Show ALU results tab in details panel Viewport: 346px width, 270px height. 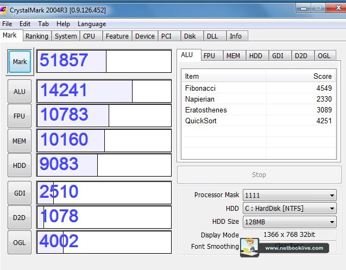pyautogui.click(x=189, y=55)
